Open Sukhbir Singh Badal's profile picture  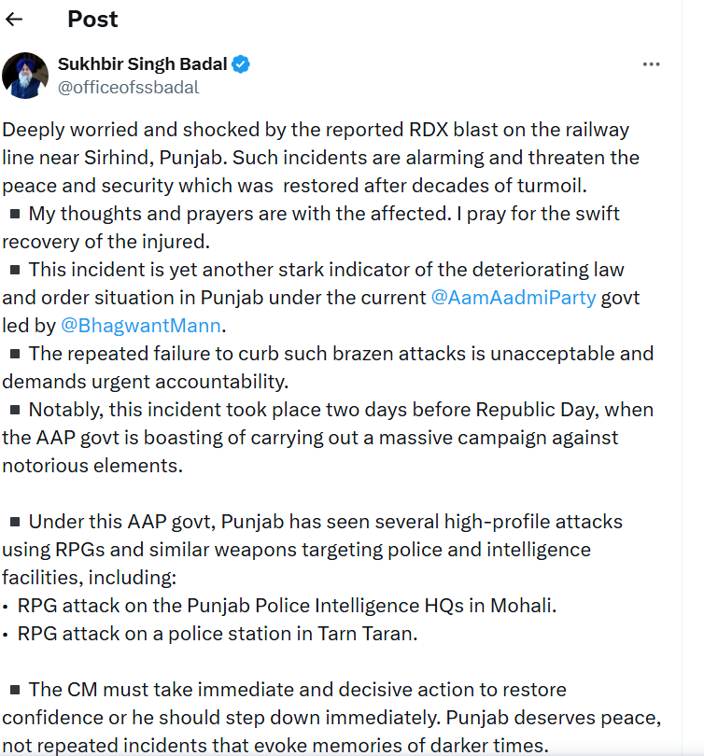[25, 76]
